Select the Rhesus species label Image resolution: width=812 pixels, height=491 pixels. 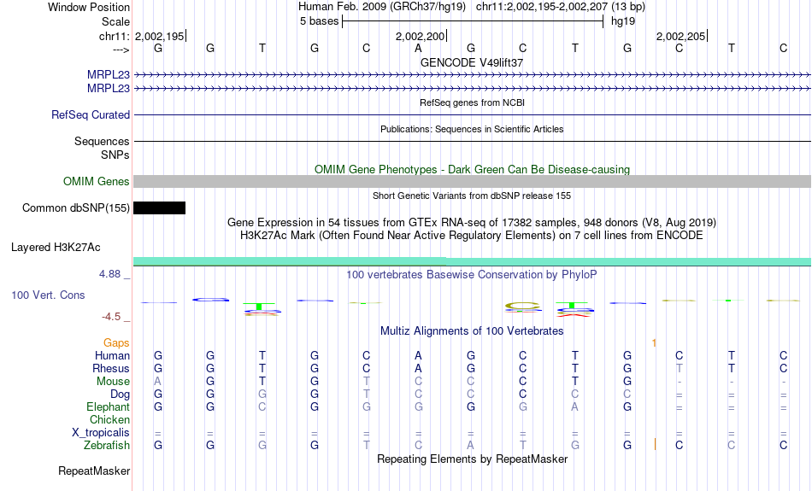(x=111, y=368)
